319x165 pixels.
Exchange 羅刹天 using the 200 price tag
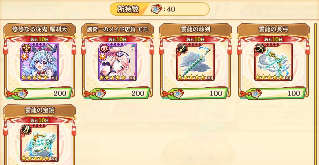click(39, 93)
